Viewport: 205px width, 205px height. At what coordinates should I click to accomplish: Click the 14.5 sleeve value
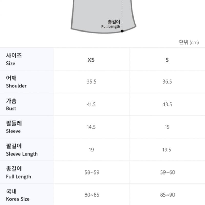(x=91, y=127)
